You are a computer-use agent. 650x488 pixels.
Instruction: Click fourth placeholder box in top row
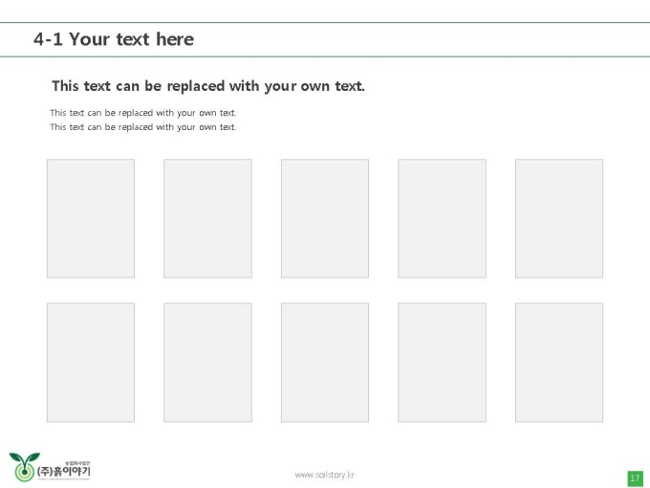tap(442, 218)
